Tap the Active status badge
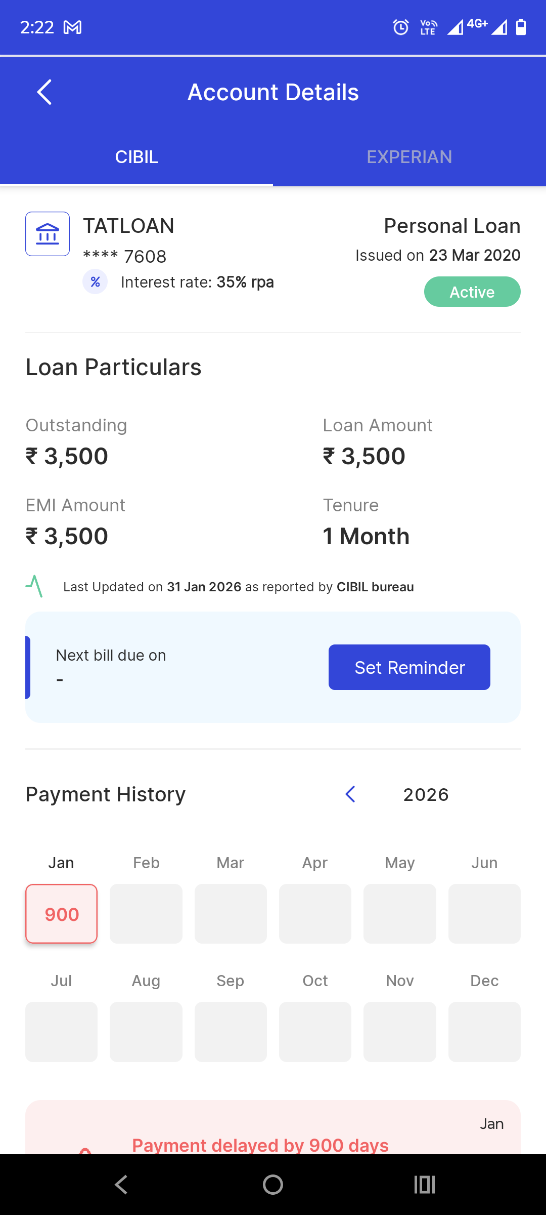546x1215 pixels. (472, 292)
